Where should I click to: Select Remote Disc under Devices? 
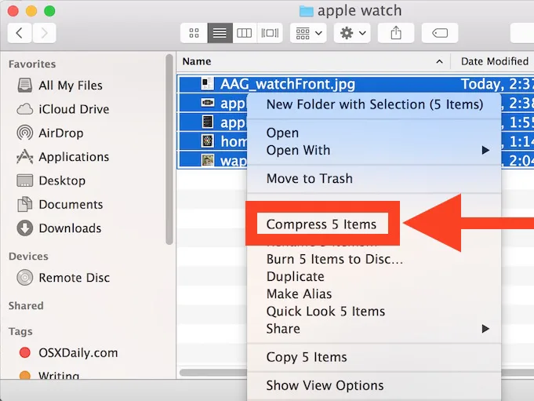(64, 278)
